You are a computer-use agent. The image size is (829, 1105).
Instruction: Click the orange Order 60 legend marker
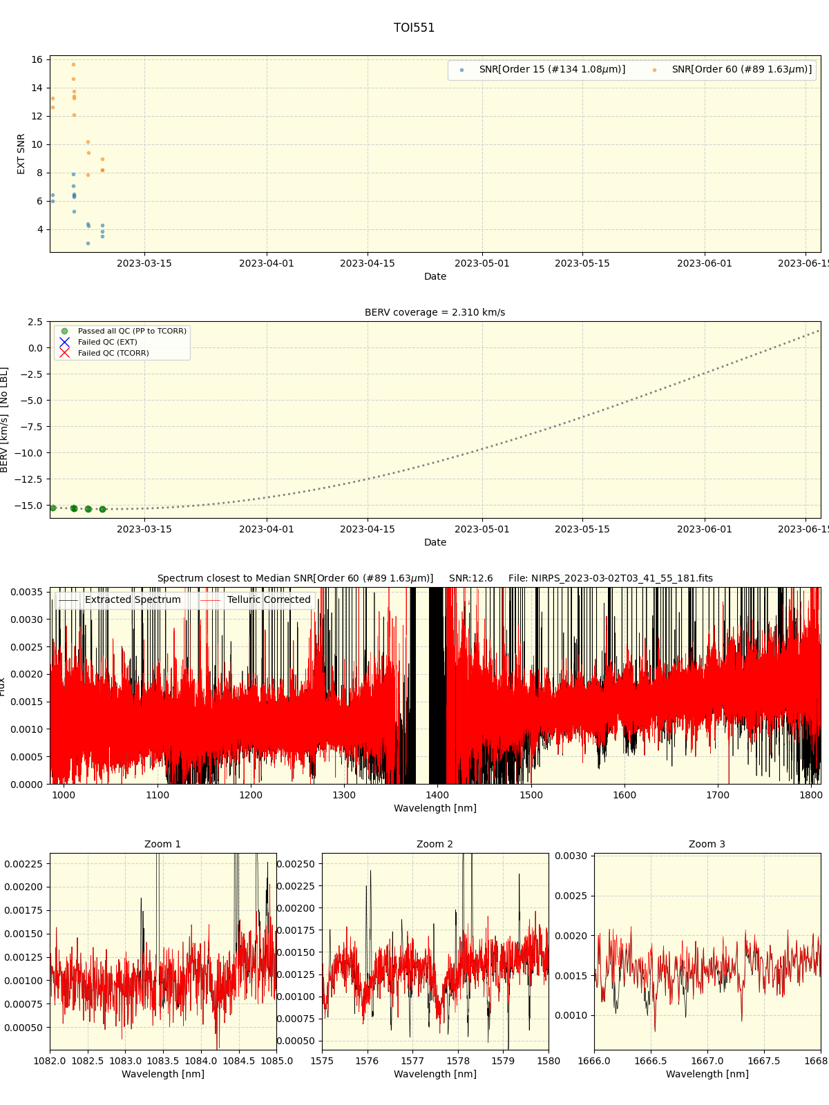pos(654,70)
